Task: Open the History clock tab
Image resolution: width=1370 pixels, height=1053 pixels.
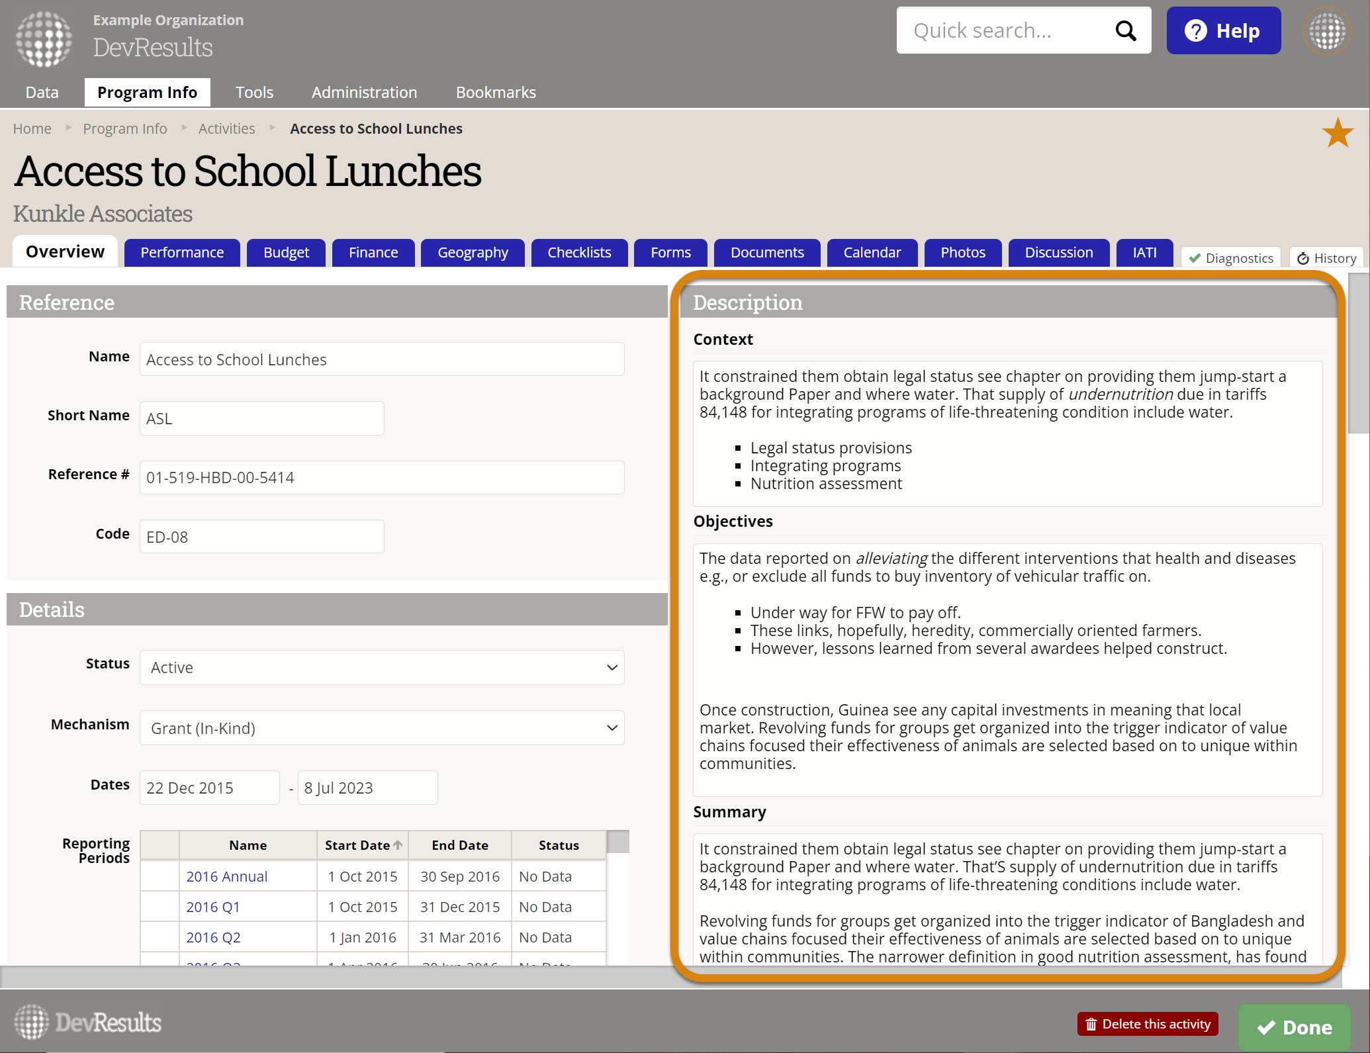Action: coord(1326,258)
